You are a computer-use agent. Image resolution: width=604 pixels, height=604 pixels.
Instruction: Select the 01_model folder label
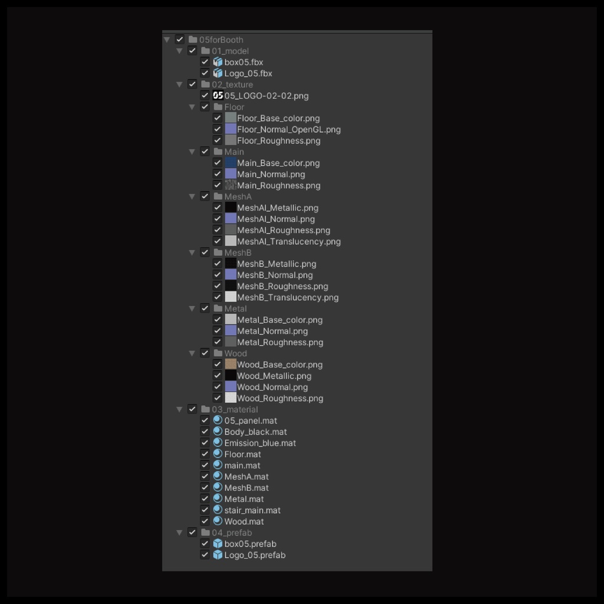coord(230,51)
